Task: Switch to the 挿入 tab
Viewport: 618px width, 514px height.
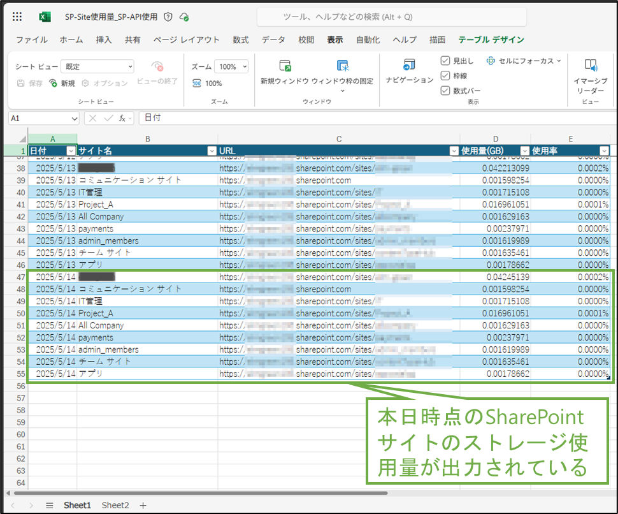Action: point(104,40)
